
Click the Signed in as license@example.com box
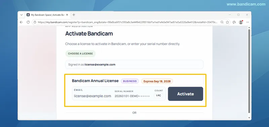134,65
